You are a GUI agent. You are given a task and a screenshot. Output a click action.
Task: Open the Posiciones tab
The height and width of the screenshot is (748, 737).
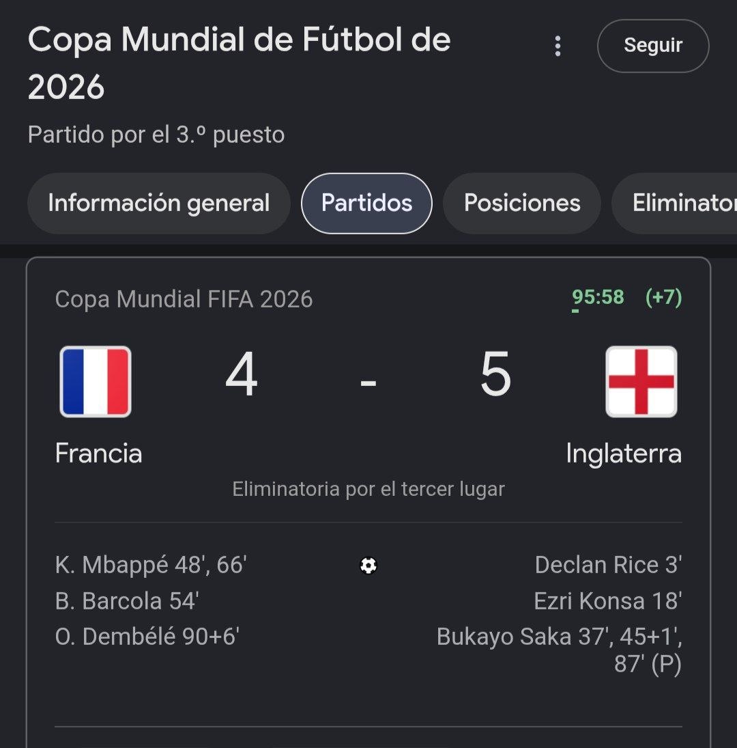[x=522, y=203]
